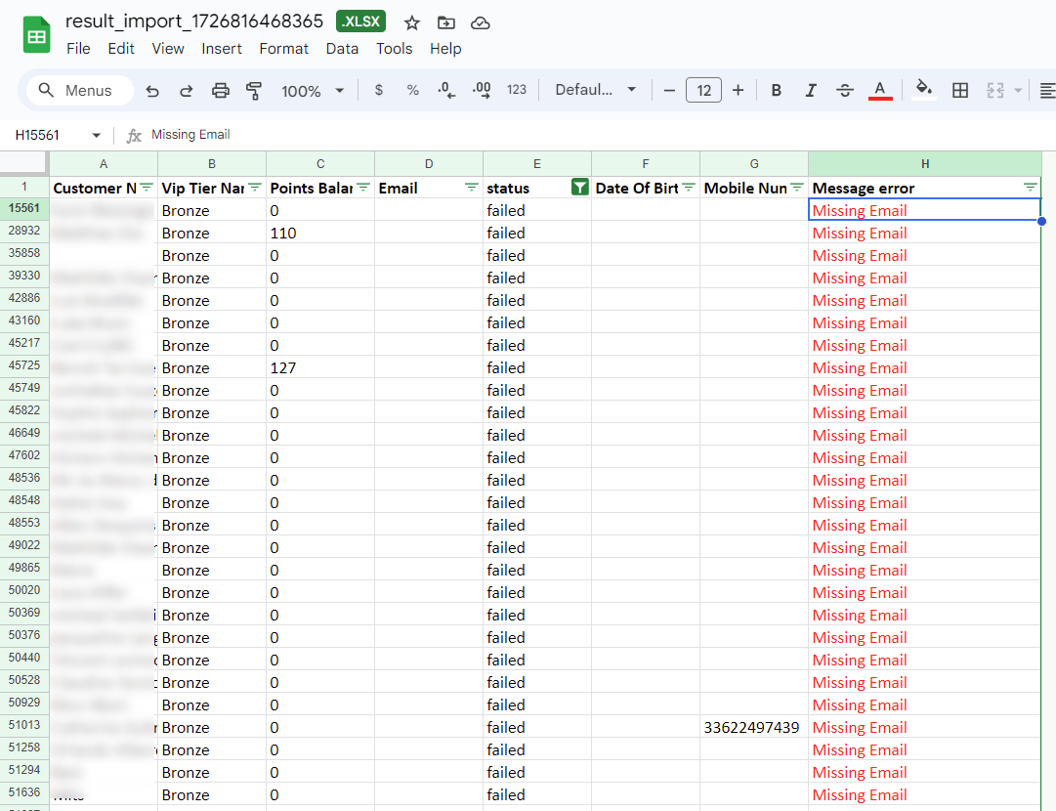Image resolution: width=1056 pixels, height=811 pixels.
Task: Expand the font family dropdown
Action: click(595, 91)
